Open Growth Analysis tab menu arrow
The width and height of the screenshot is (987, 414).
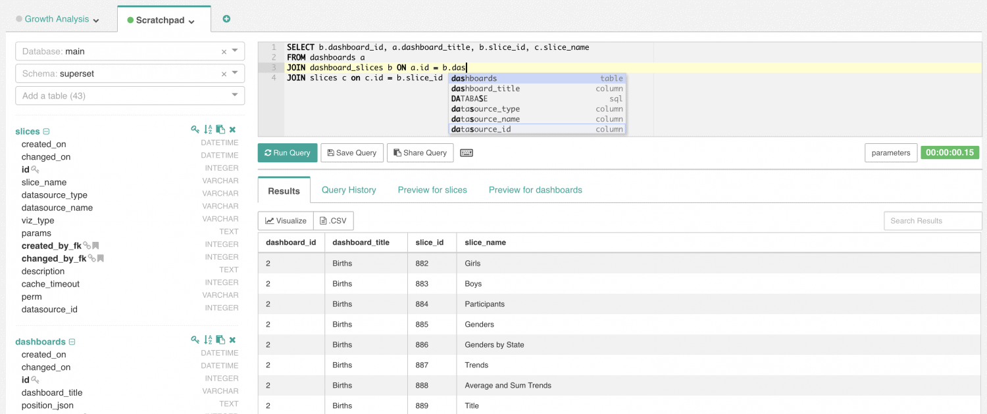pos(96,20)
